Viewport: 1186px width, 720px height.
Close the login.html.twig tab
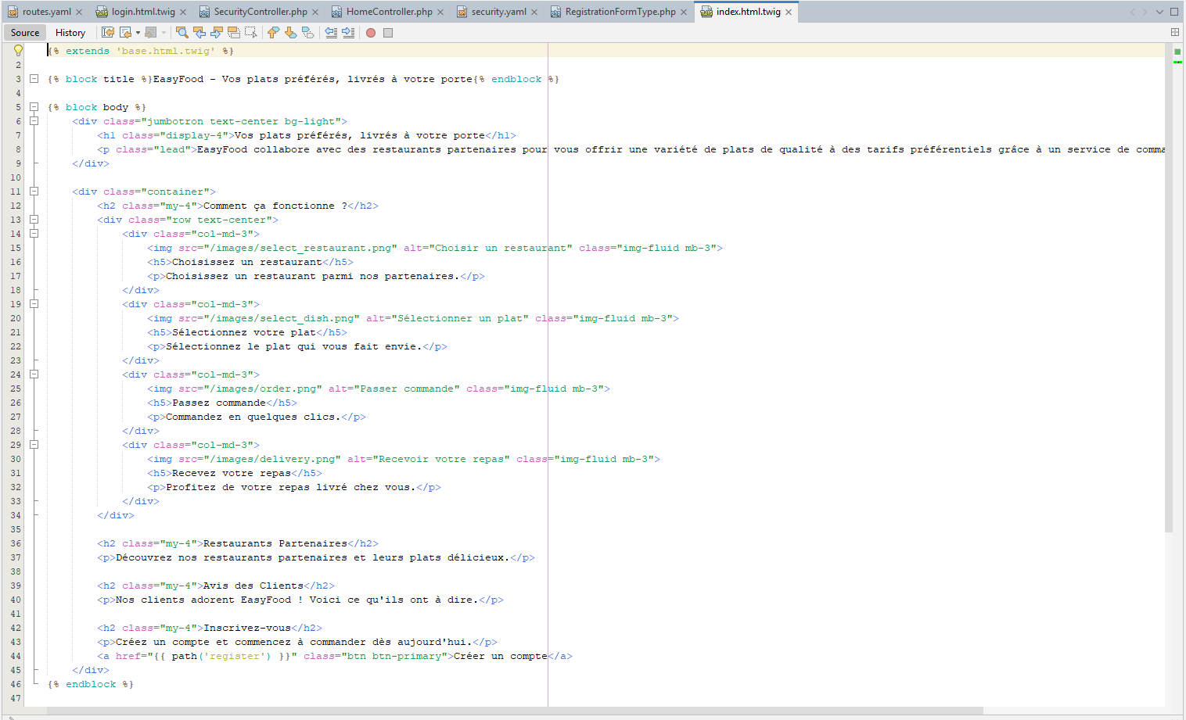183,12
